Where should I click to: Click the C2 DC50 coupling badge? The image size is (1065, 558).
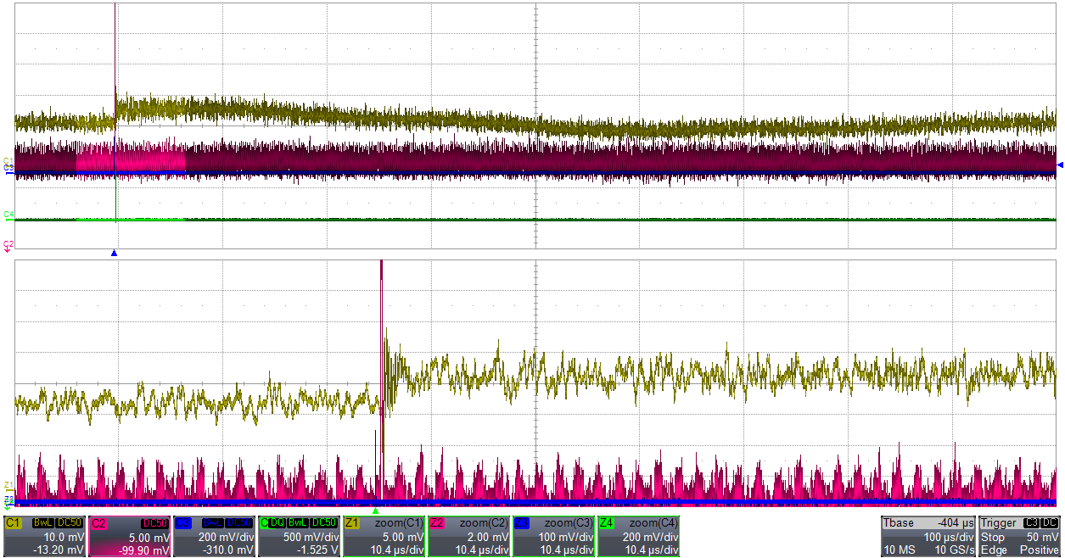[154, 523]
